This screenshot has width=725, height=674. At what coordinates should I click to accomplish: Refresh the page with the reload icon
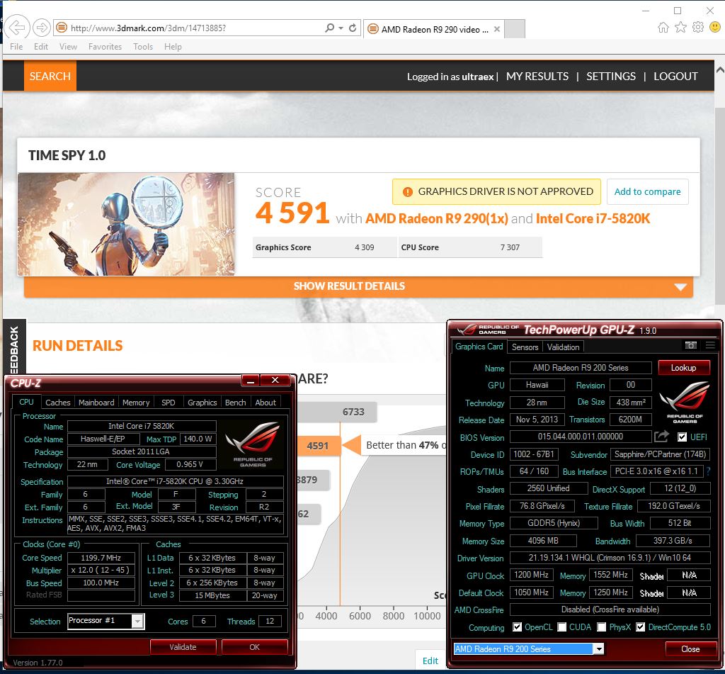point(353,28)
